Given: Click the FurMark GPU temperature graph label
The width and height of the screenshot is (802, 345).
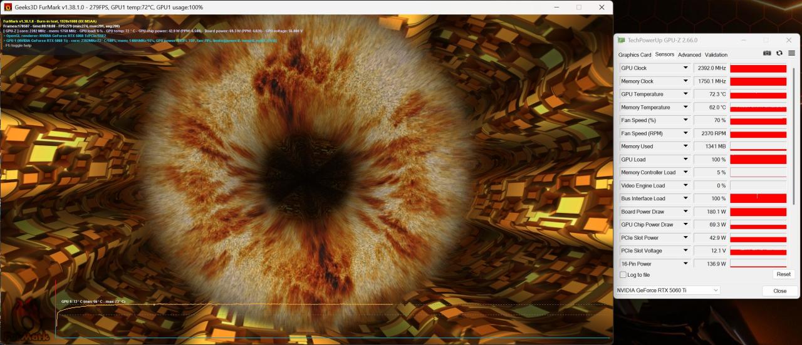Looking at the screenshot, I should coord(93,302).
